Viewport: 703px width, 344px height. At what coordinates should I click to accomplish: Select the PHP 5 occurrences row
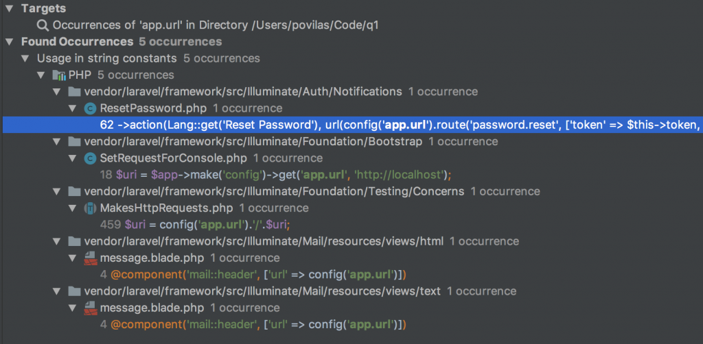121,75
